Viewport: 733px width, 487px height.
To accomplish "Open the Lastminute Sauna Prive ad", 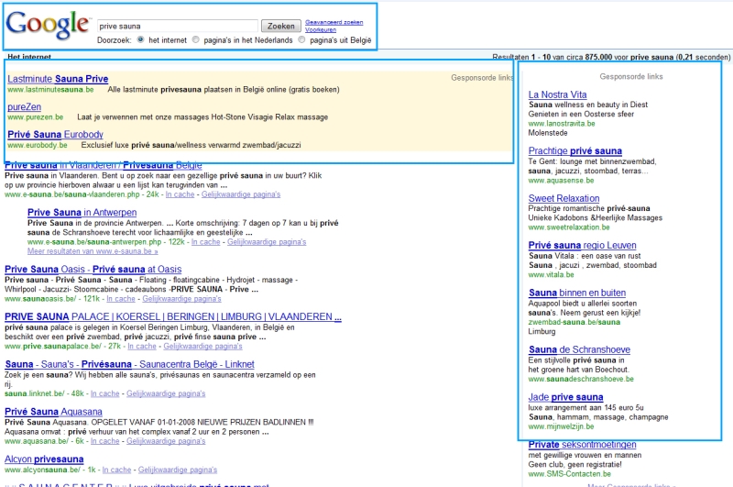I will coord(58,79).
